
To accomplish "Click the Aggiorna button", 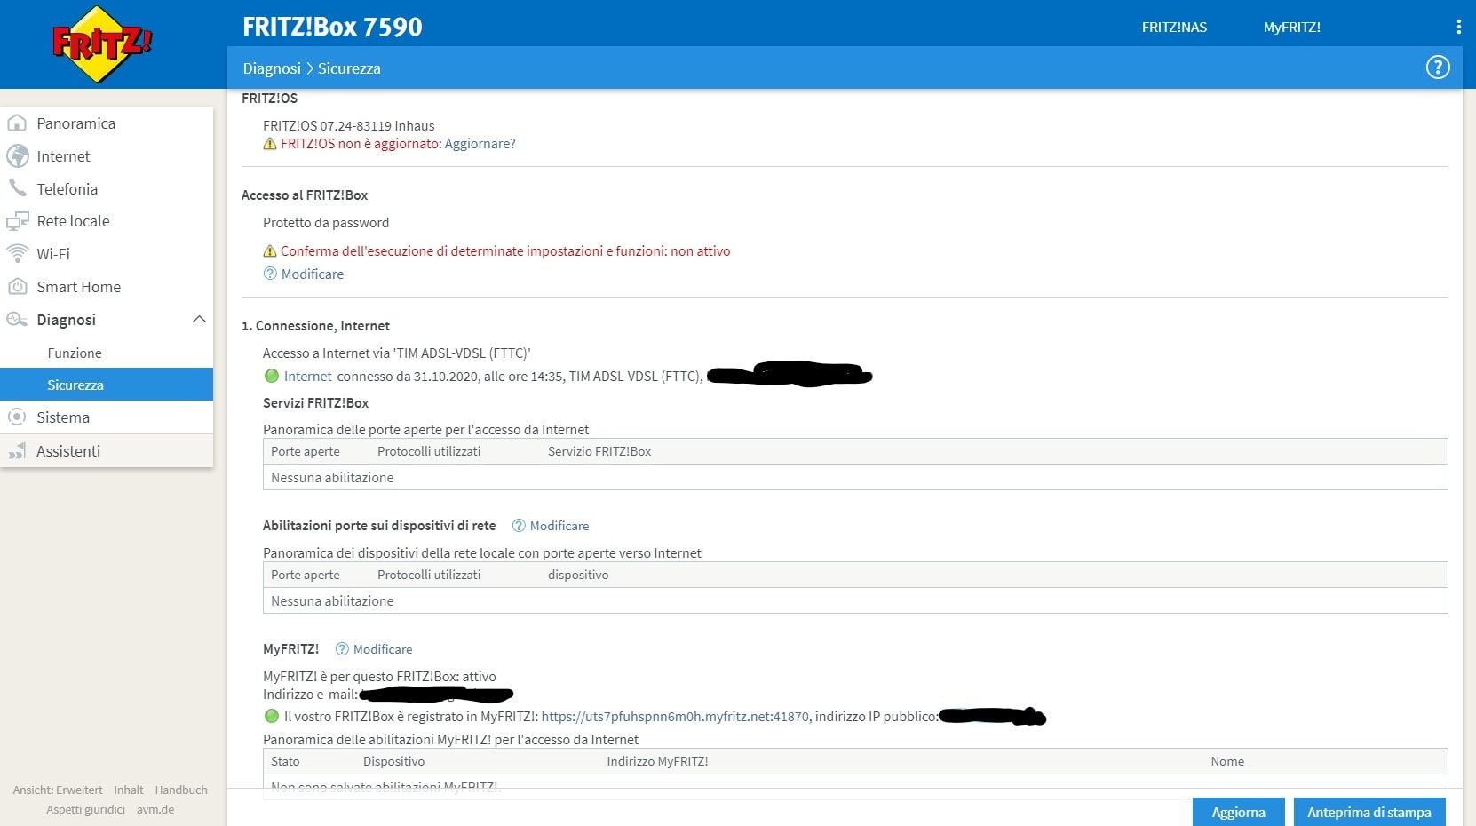I will 1238,812.
